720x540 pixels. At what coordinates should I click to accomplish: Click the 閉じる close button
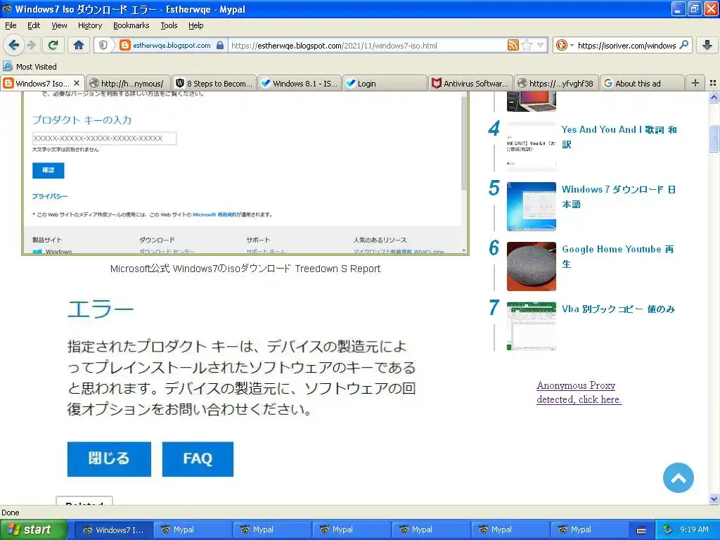tap(109, 458)
